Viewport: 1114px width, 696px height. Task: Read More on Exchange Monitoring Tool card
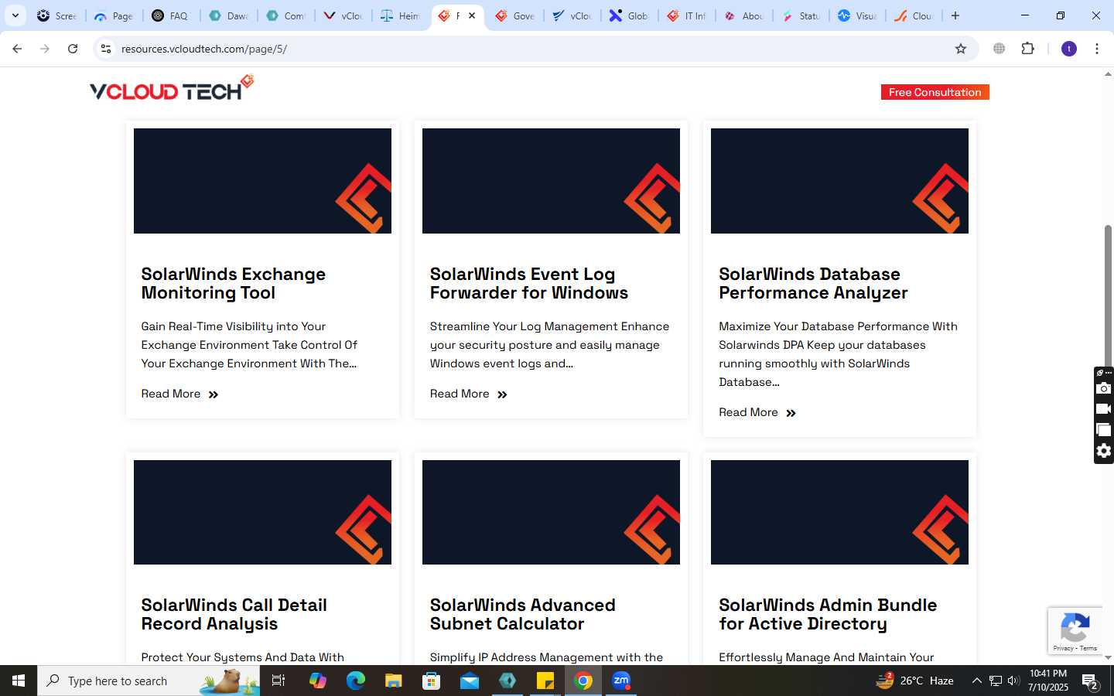pos(179,394)
